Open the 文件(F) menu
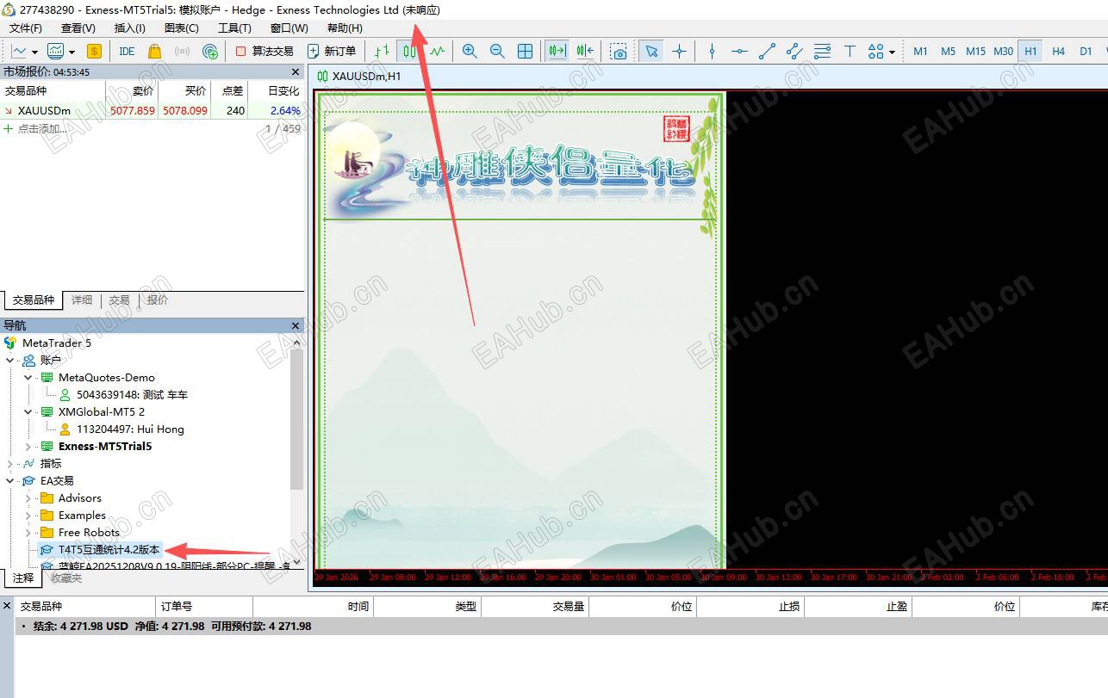Screen dimensions: 1108x698 (26, 28)
